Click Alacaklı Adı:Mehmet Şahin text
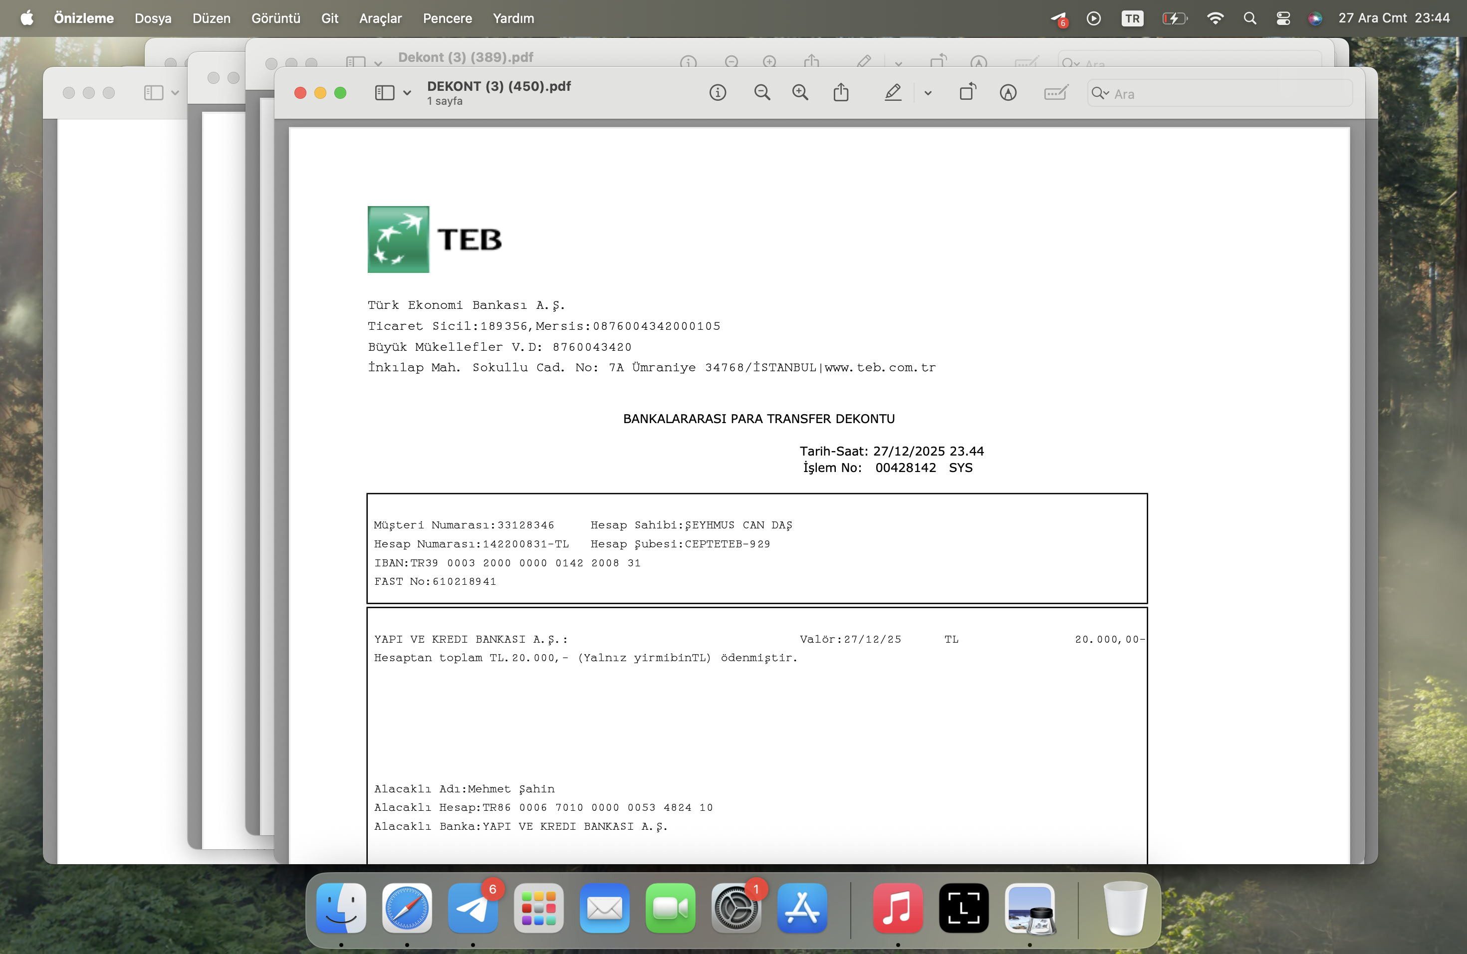 coord(464,789)
